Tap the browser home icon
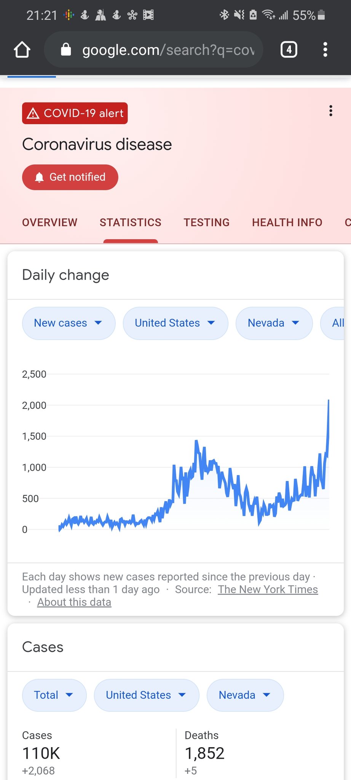Image resolution: width=351 pixels, height=780 pixels. coord(22,50)
